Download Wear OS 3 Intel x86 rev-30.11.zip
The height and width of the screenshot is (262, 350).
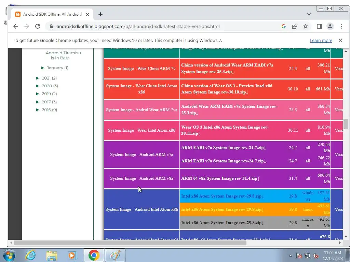(225, 130)
